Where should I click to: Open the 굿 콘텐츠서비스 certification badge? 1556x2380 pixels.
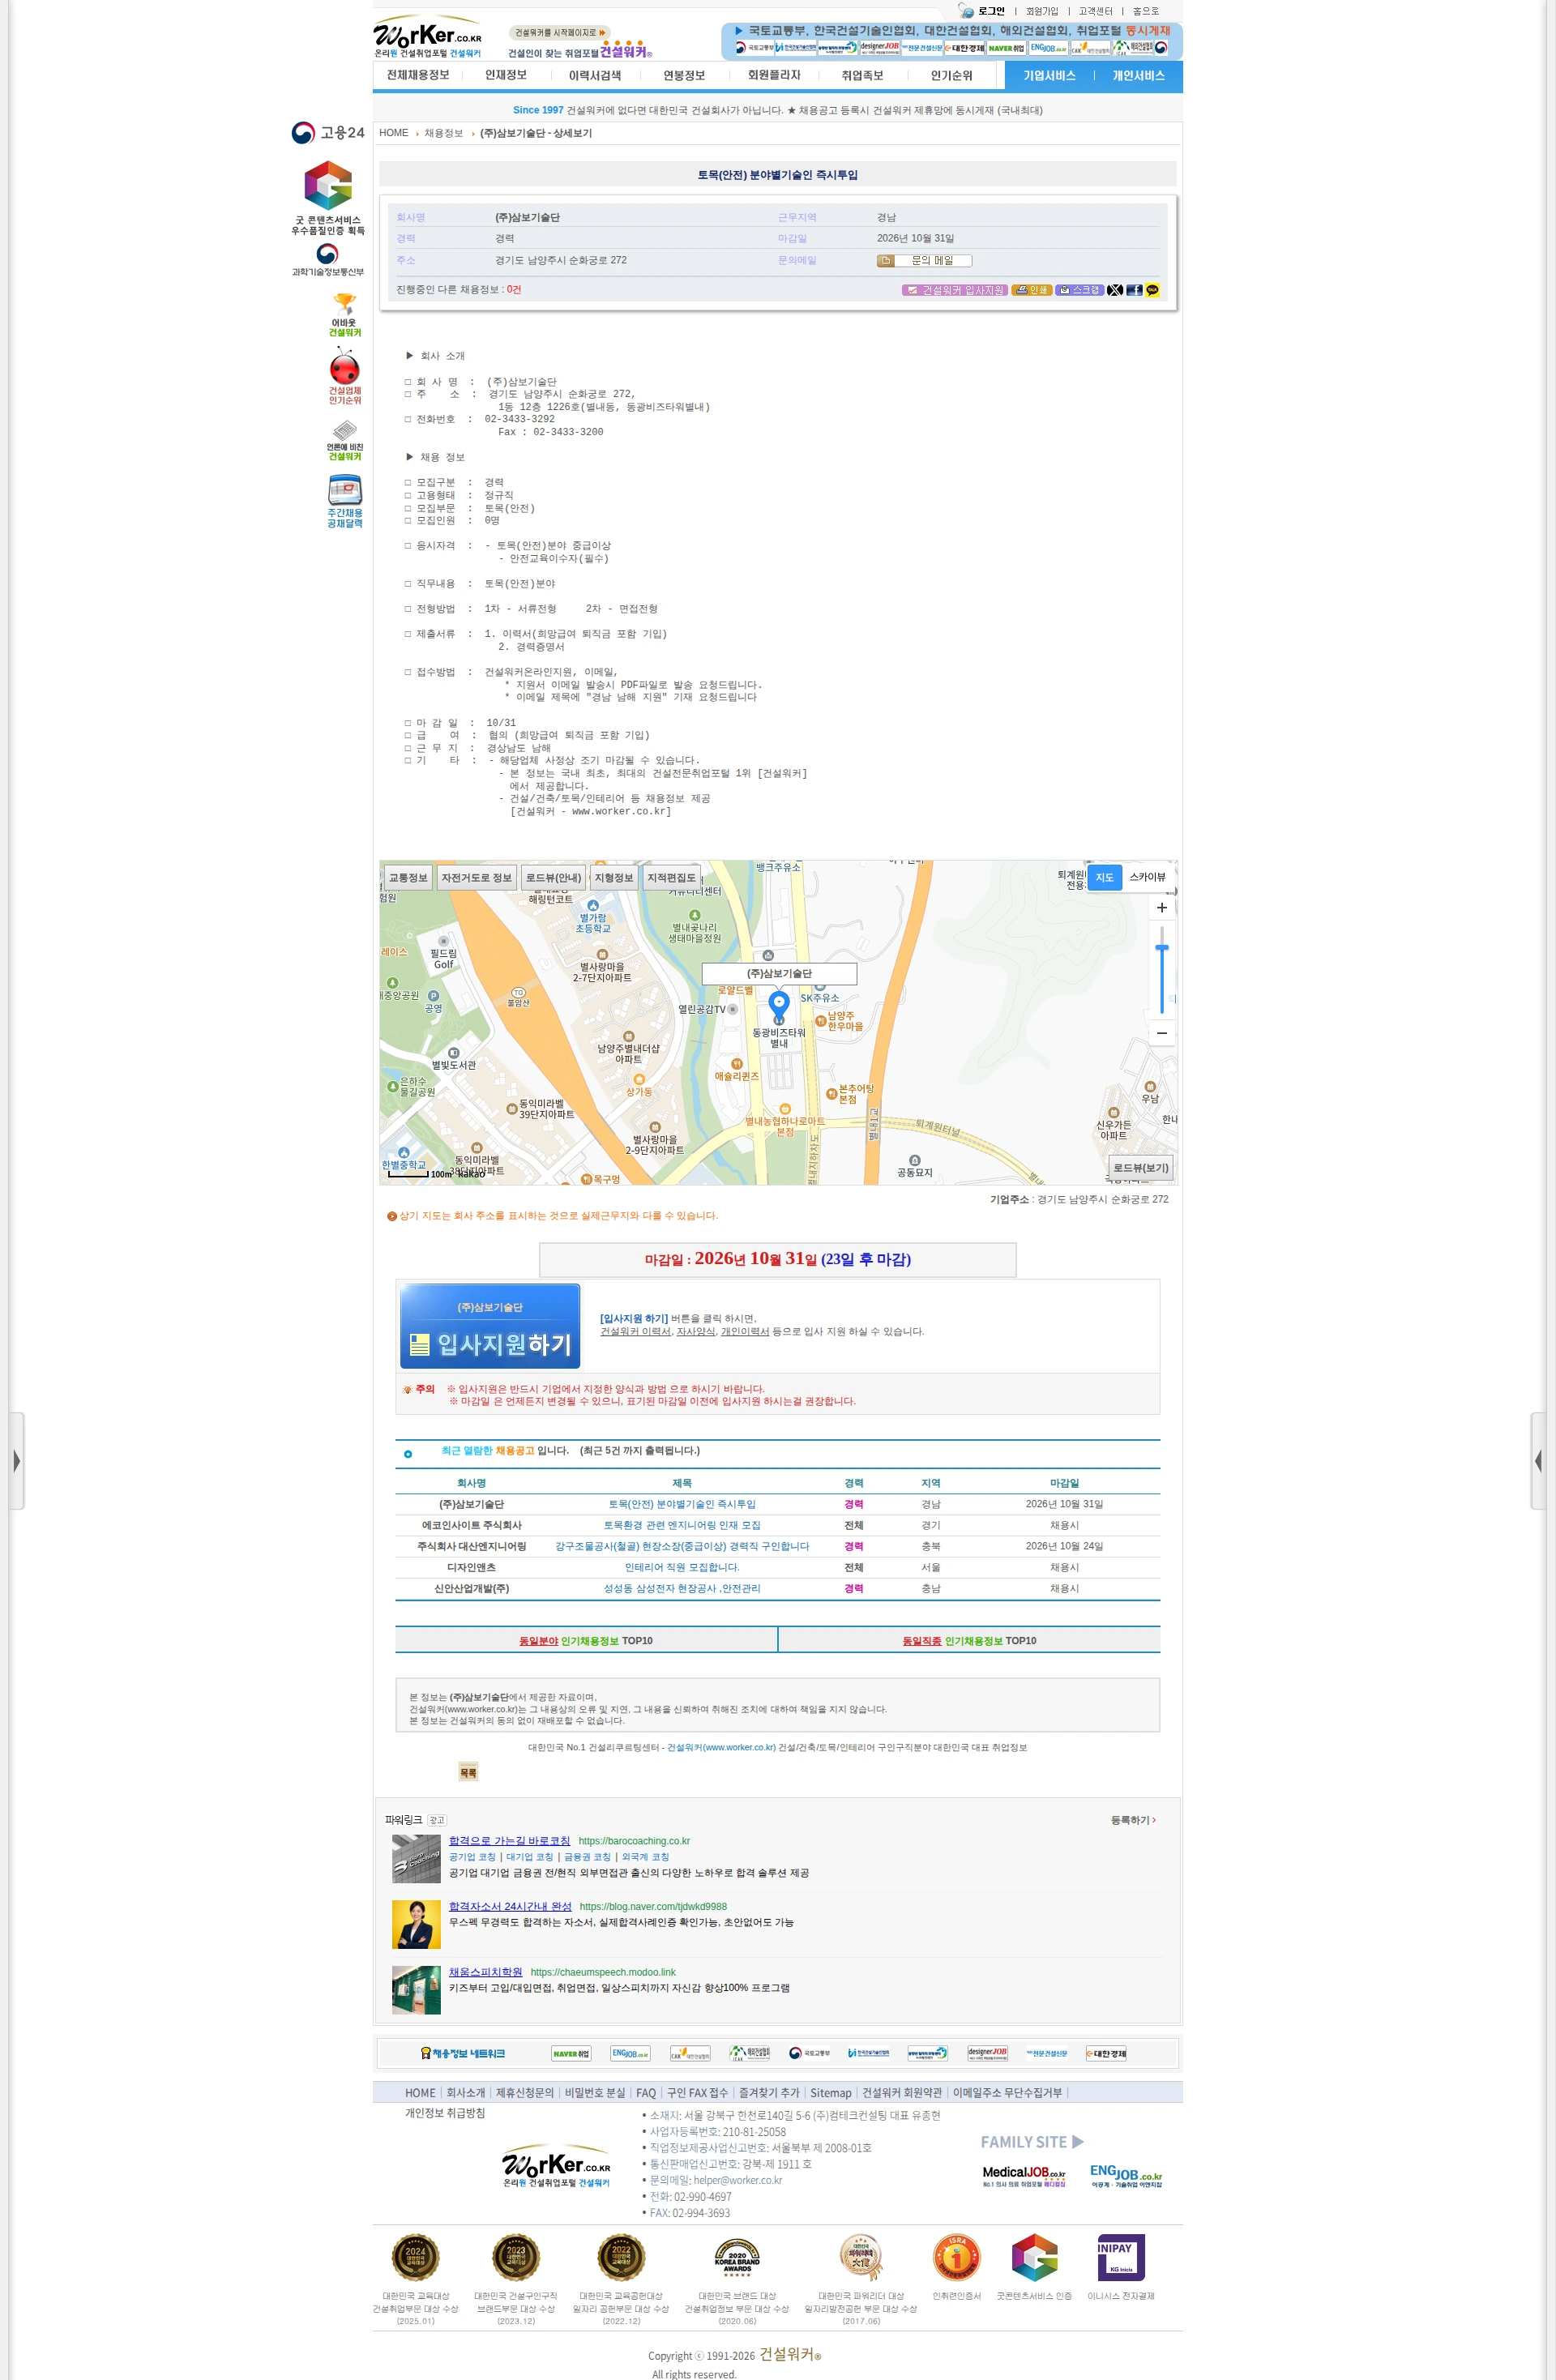[x=328, y=198]
